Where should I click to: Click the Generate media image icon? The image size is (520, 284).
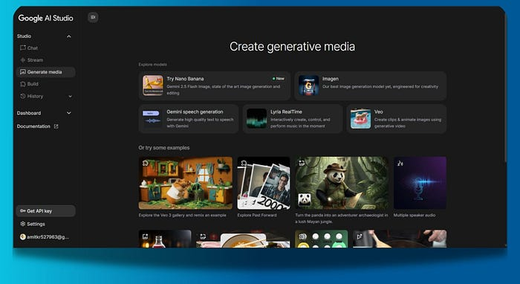[x=22, y=72]
